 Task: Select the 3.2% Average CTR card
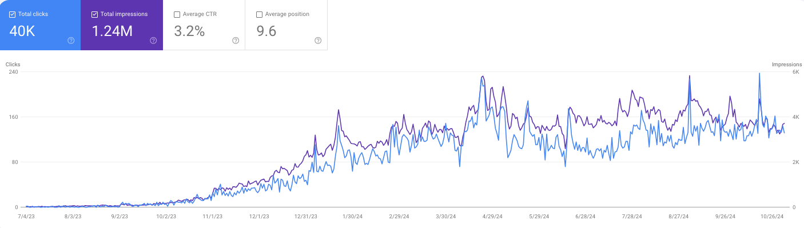[204, 25]
